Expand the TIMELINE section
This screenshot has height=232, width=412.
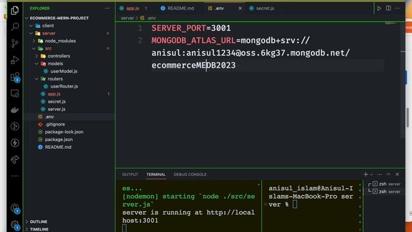point(70,229)
